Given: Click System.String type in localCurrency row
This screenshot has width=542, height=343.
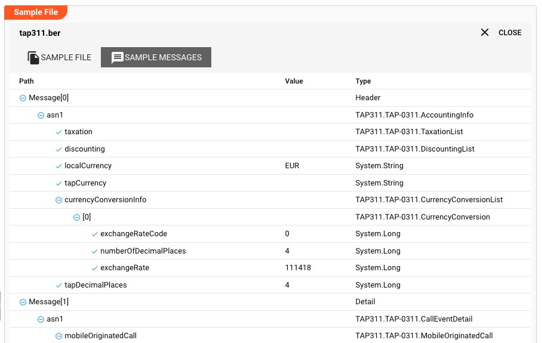Looking at the screenshot, I should click(x=379, y=166).
